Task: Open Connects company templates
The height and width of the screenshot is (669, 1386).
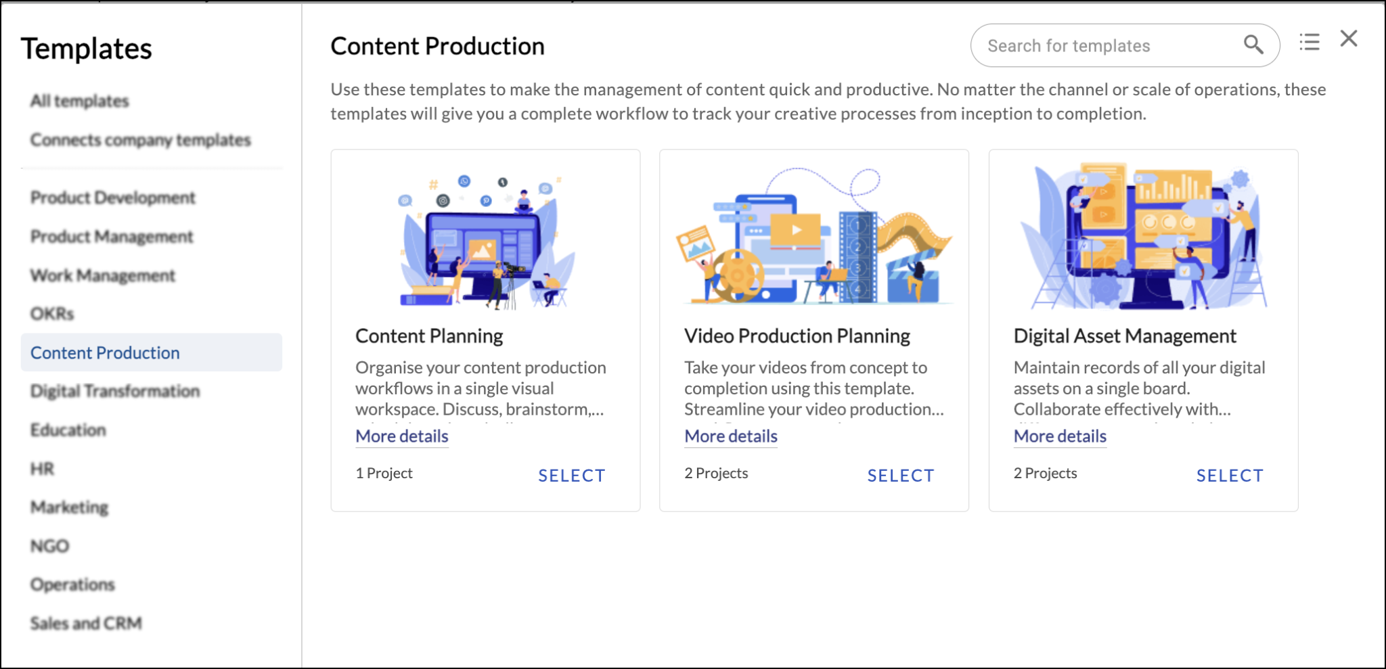Action: coord(139,140)
